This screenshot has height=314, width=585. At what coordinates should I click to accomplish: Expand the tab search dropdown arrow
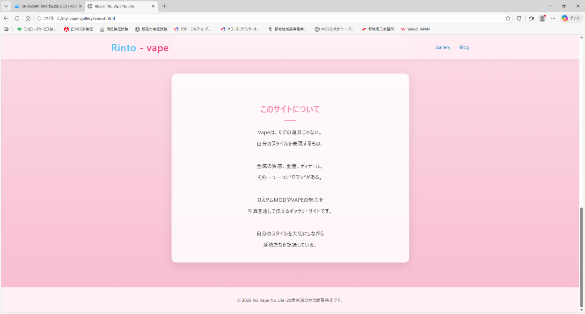click(x=6, y=6)
